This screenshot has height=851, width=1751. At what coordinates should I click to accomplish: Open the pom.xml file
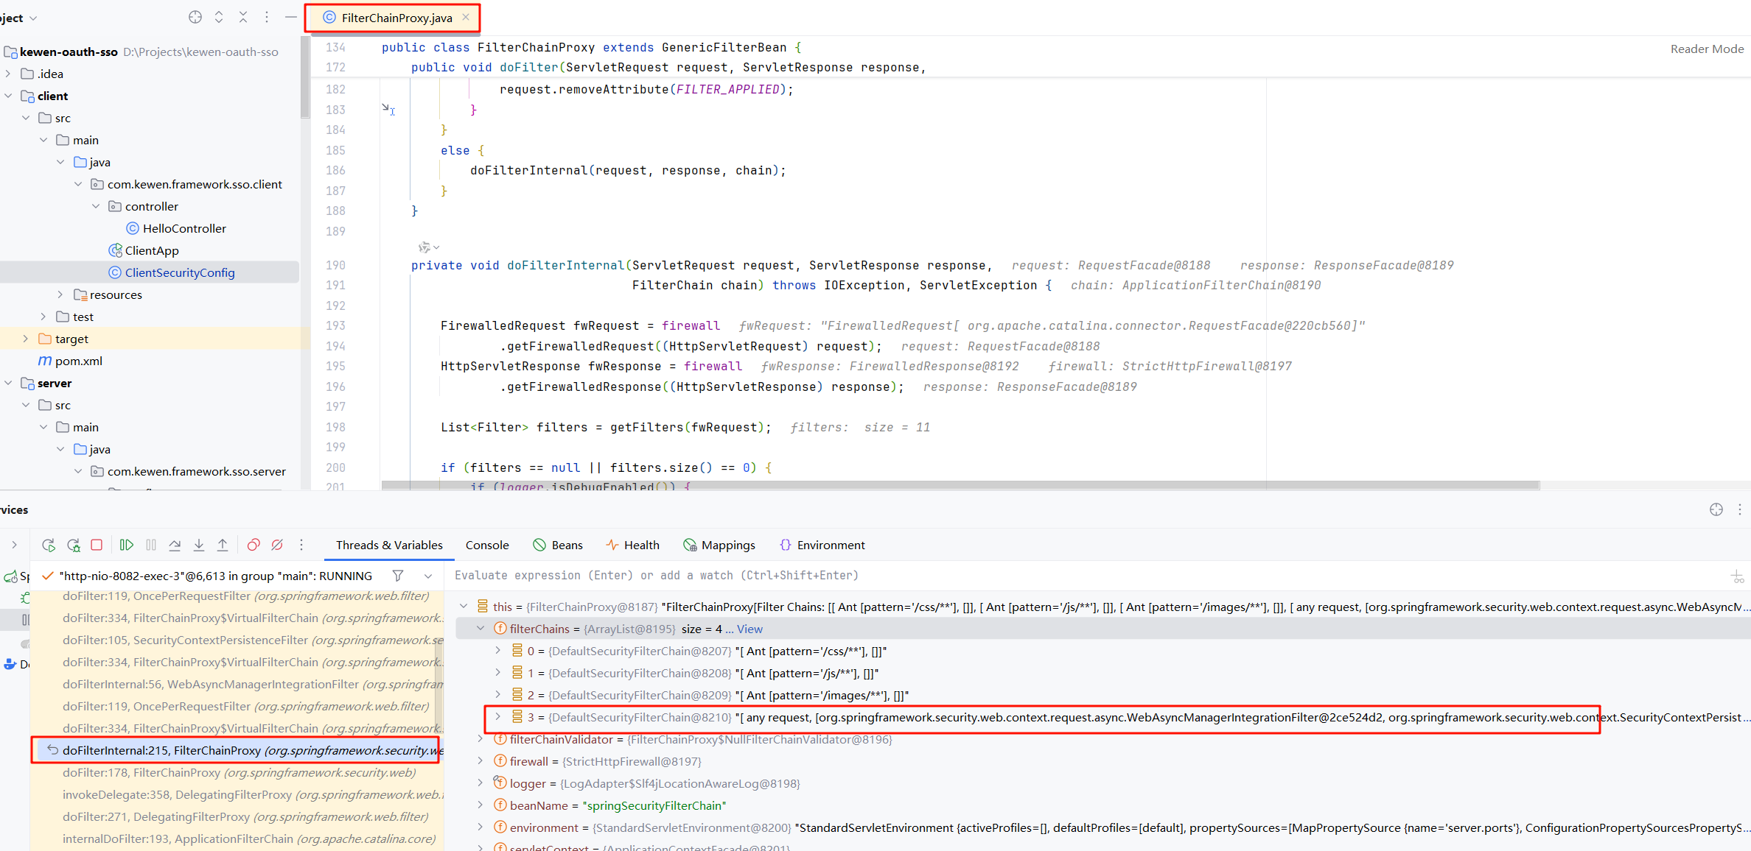[70, 361]
